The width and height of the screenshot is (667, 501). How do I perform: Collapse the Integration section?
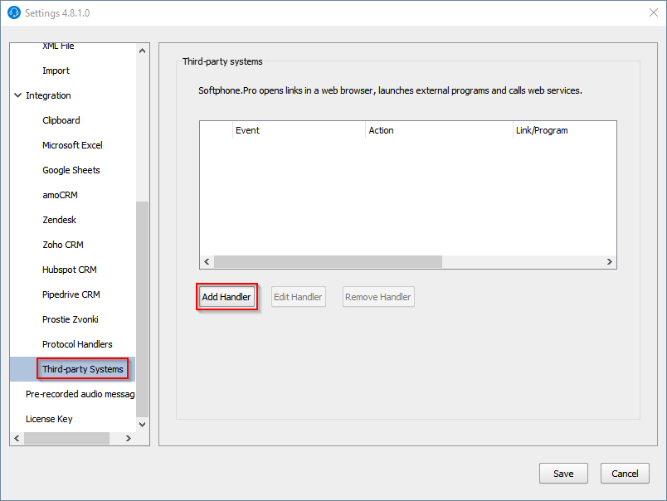(x=17, y=95)
